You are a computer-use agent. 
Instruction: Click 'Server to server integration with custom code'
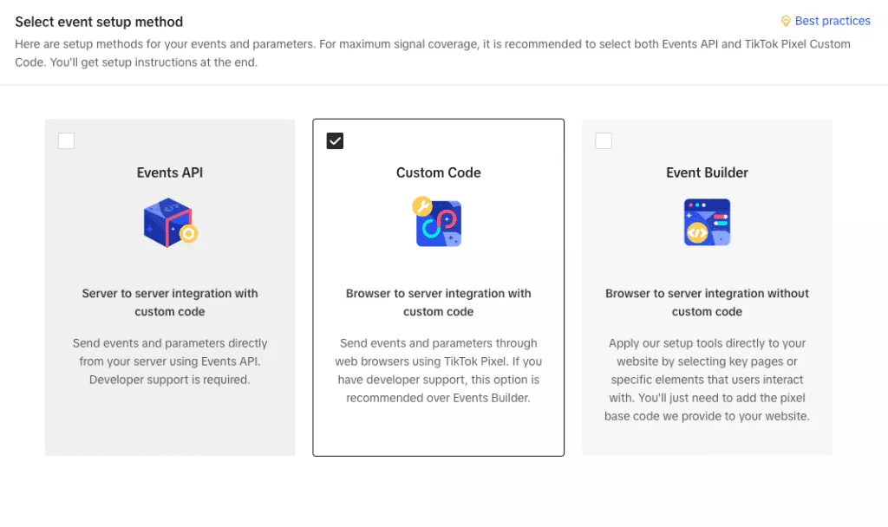pos(170,303)
